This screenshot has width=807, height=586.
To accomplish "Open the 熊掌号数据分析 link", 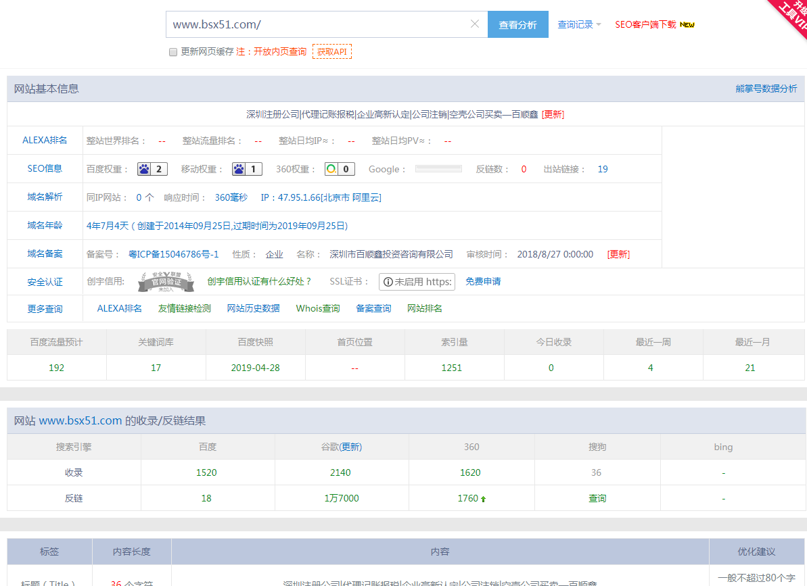I will 766,89.
